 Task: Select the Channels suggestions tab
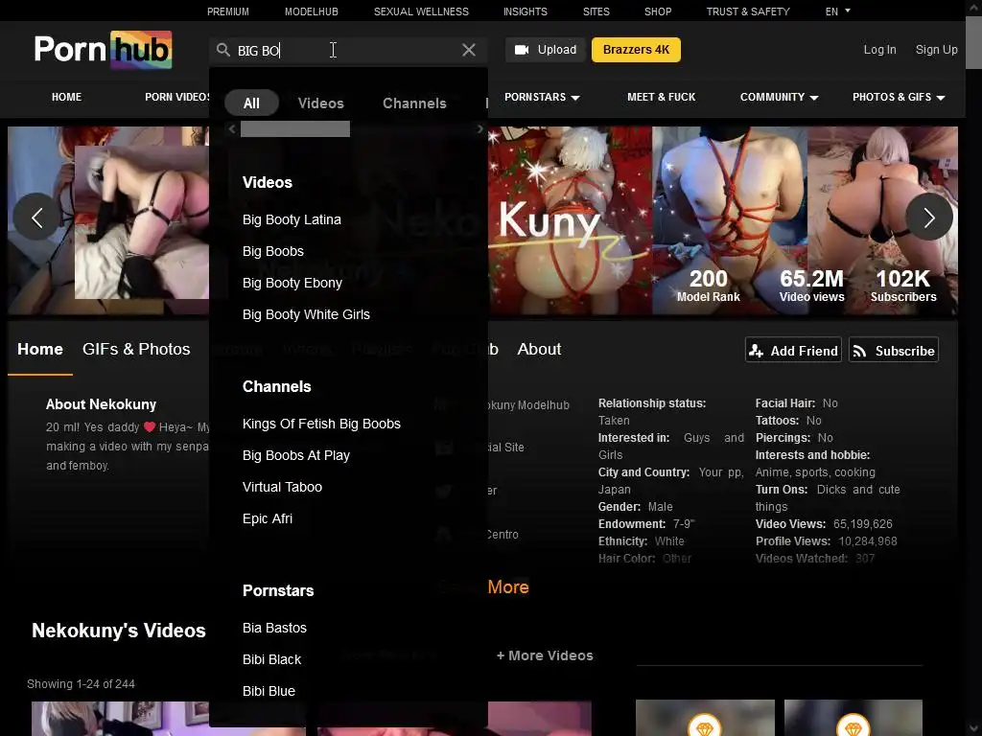(414, 103)
